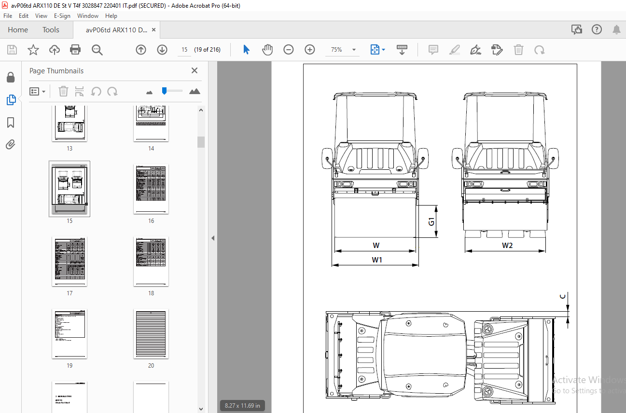Click the reduce thumbnail size mountain icon
The width and height of the screenshot is (626, 413).
tap(150, 92)
